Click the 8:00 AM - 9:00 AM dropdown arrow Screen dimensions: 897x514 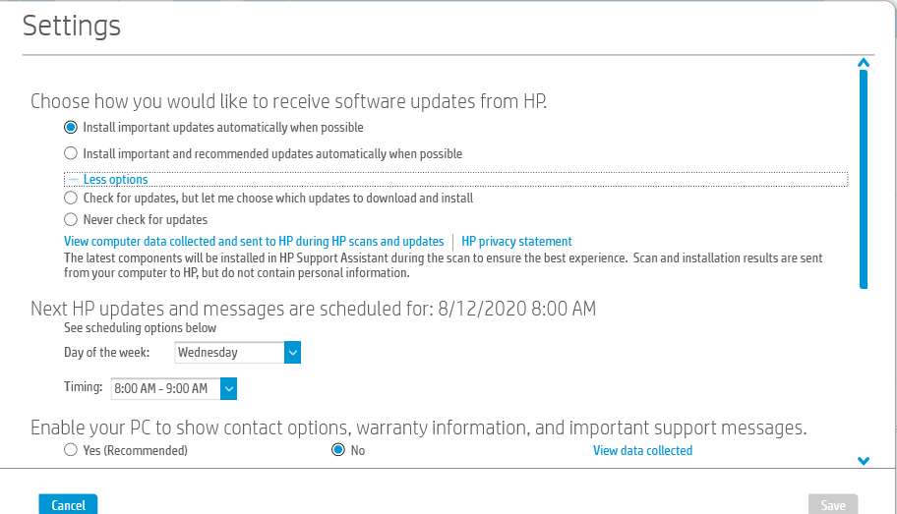coord(229,388)
